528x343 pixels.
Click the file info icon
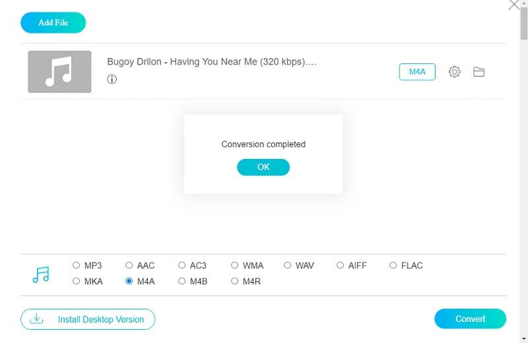pyautogui.click(x=112, y=79)
